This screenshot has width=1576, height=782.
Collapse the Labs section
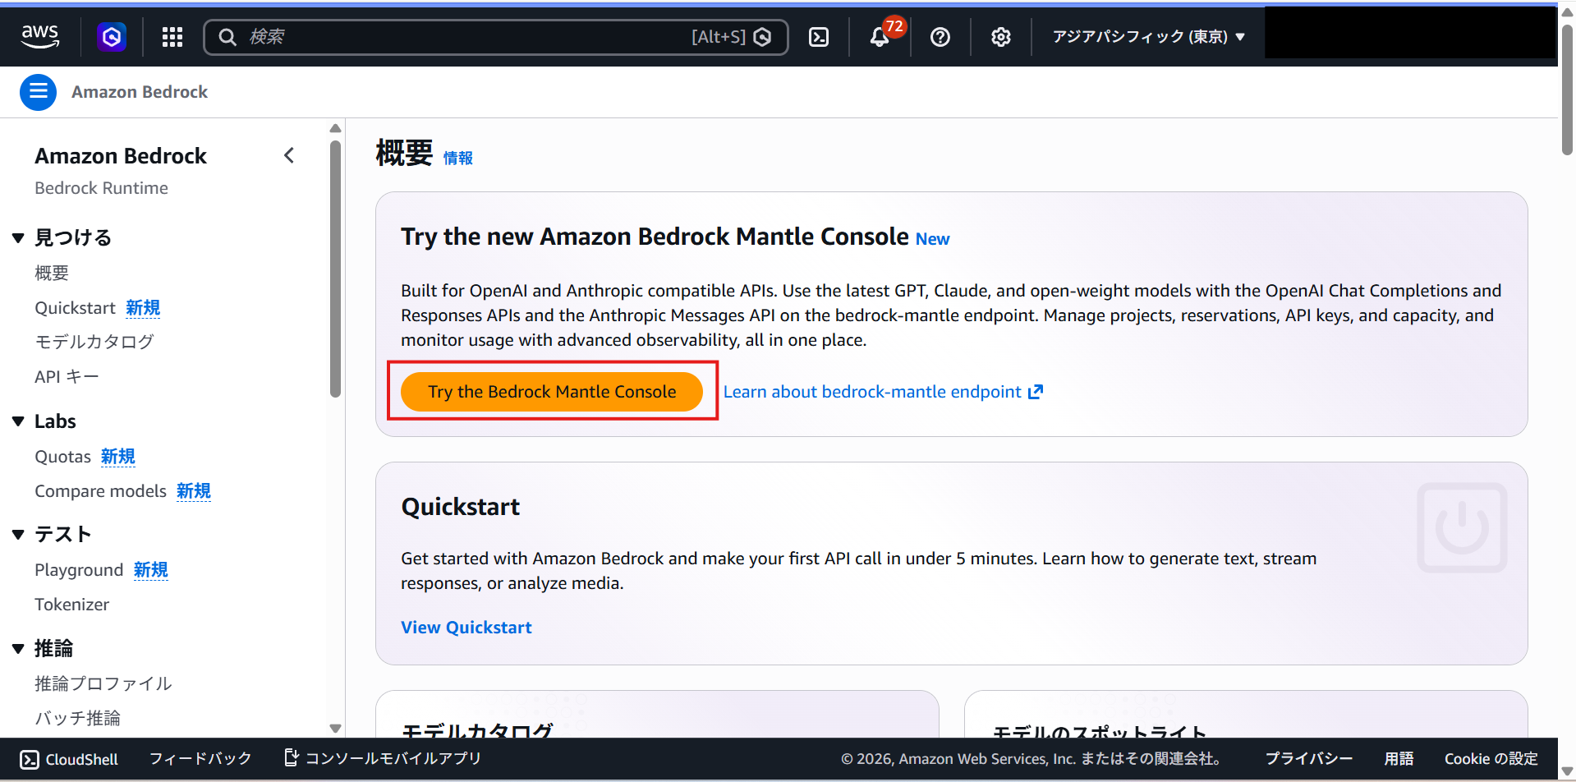pos(18,421)
